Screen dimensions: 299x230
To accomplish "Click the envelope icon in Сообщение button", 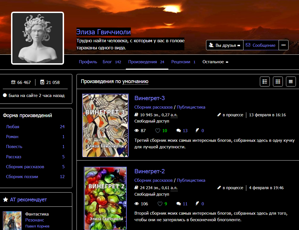I will tap(248, 45).
